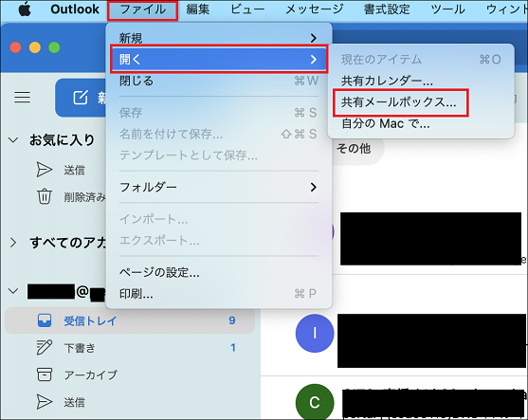The height and width of the screenshot is (420, 528).
Task: Open the Outlook app menu
Action: tap(75, 9)
